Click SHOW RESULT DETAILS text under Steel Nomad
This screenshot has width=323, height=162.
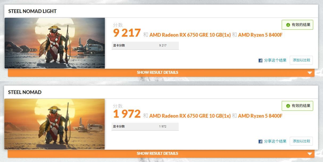coord(158,154)
